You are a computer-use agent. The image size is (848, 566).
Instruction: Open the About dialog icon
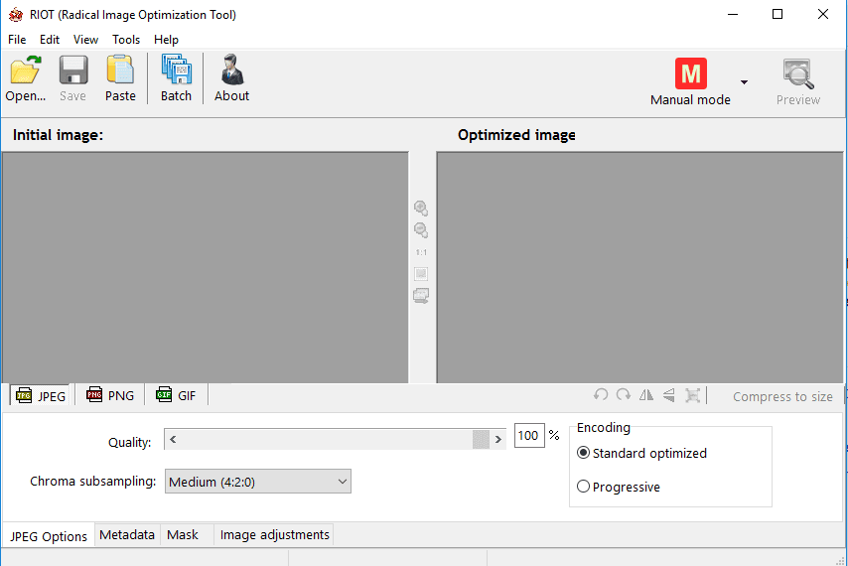click(x=232, y=71)
